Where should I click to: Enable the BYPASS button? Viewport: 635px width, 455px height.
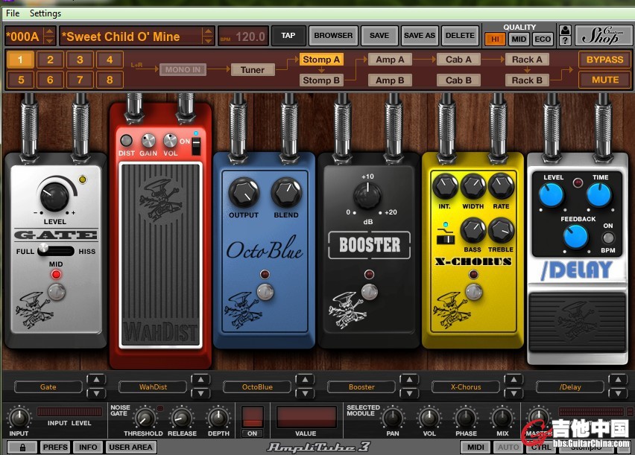[x=604, y=60]
